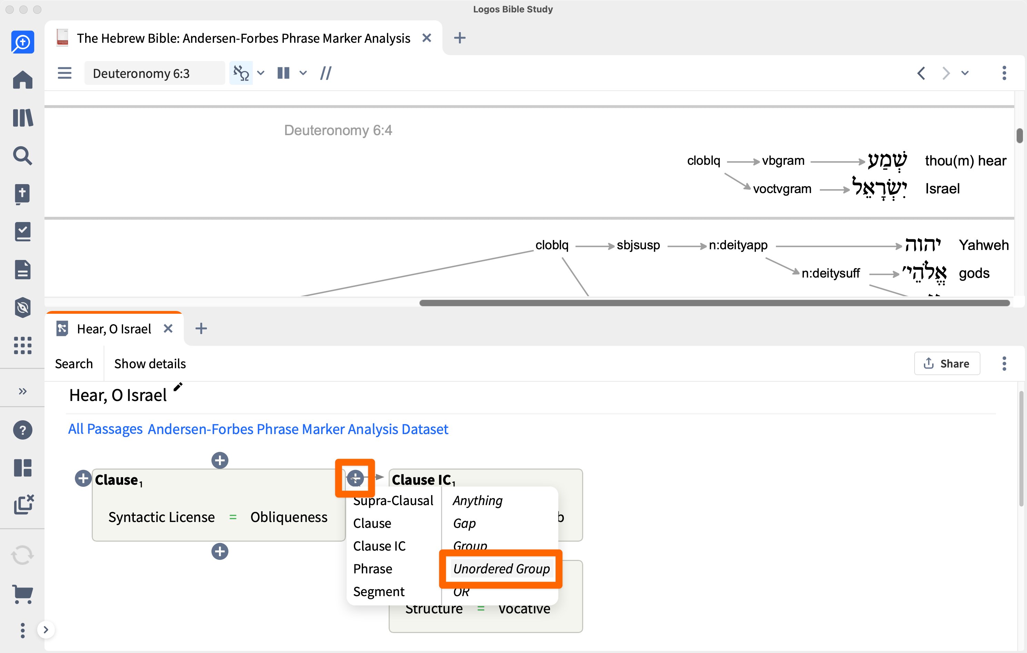Screen dimensions: 1027x653
Task: Toggle the interlinear display icon
Action: pos(241,73)
